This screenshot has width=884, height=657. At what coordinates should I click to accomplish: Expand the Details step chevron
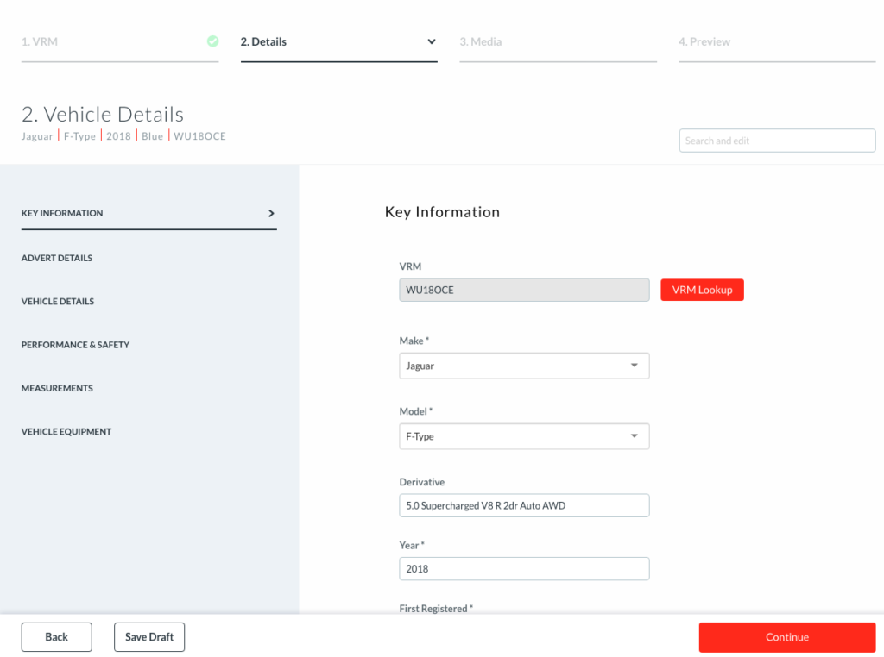pyautogui.click(x=432, y=41)
